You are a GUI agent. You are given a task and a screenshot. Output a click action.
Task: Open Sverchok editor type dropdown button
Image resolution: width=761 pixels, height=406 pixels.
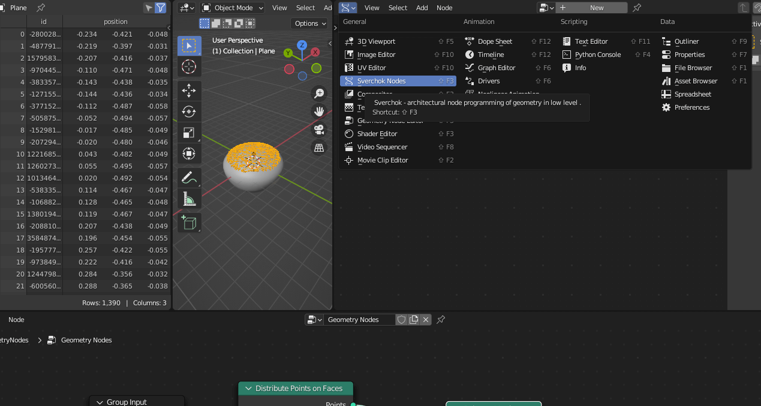(x=348, y=8)
